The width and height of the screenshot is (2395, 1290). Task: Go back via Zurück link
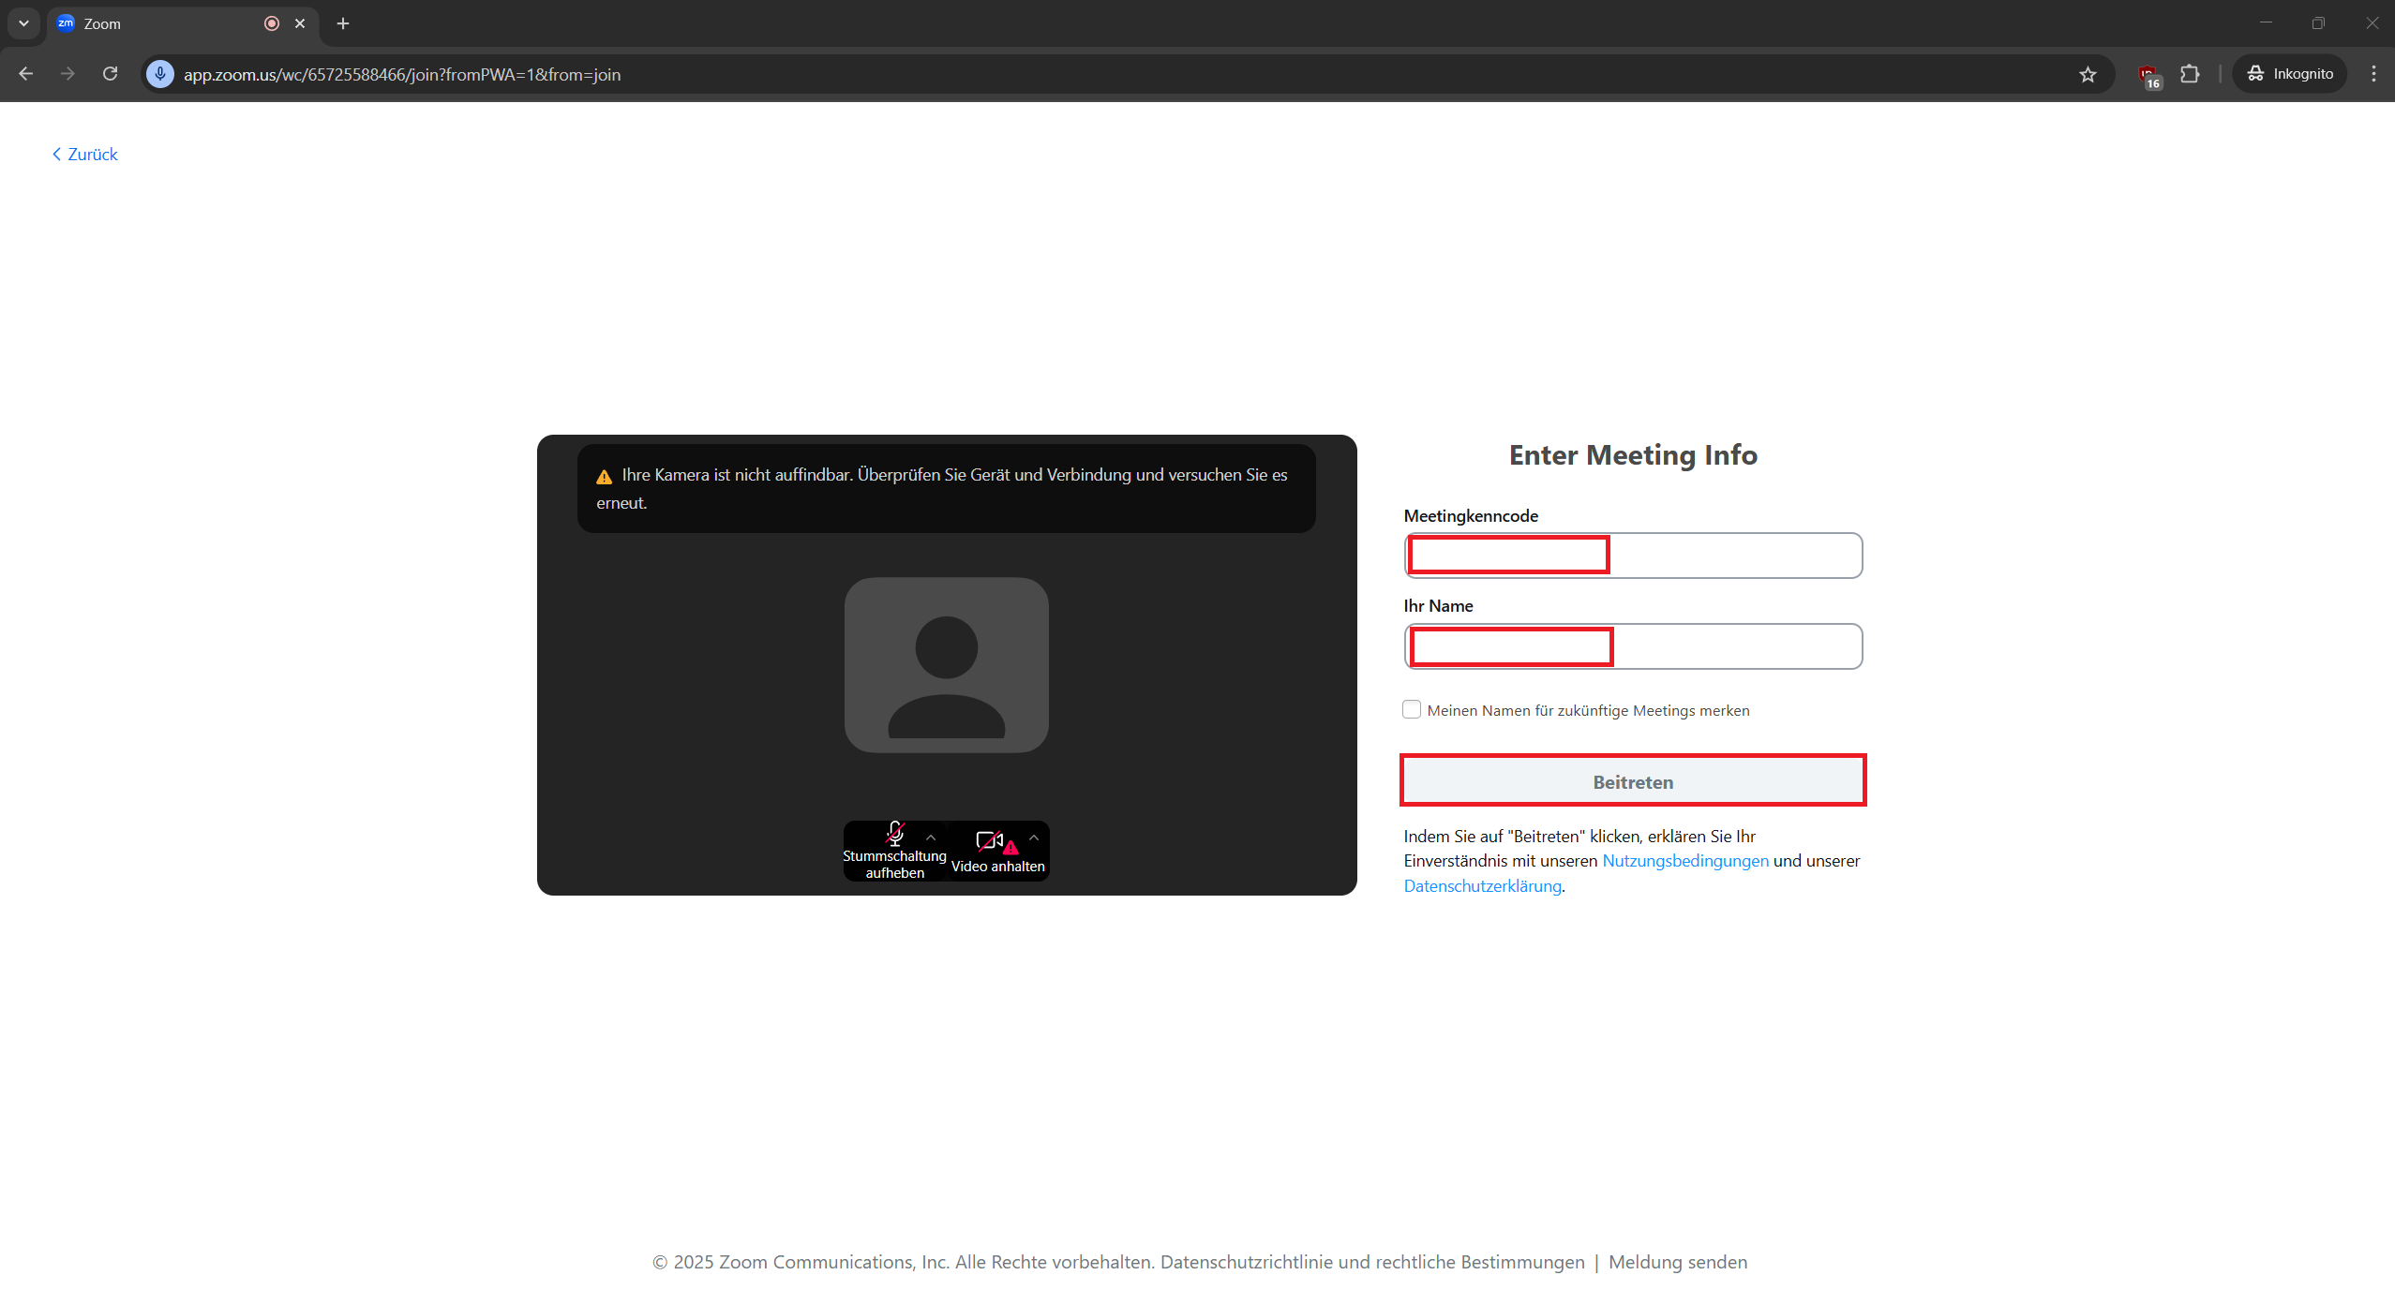tap(85, 155)
